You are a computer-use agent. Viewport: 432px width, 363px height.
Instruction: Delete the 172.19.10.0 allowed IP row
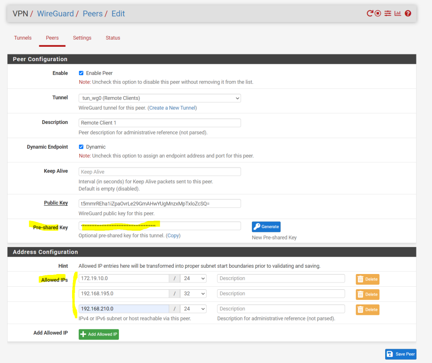coord(367,279)
